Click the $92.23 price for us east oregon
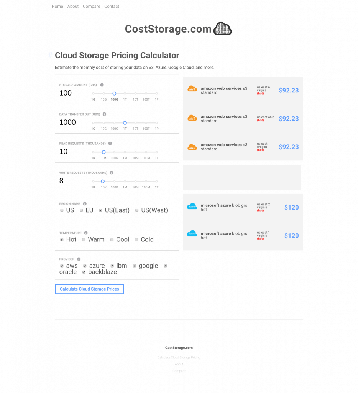358x393 pixels. tap(289, 147)
